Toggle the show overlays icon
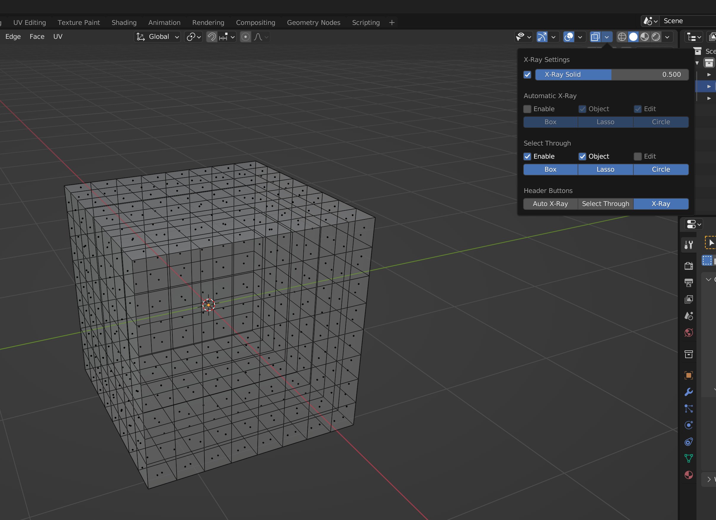 point(568,37)
